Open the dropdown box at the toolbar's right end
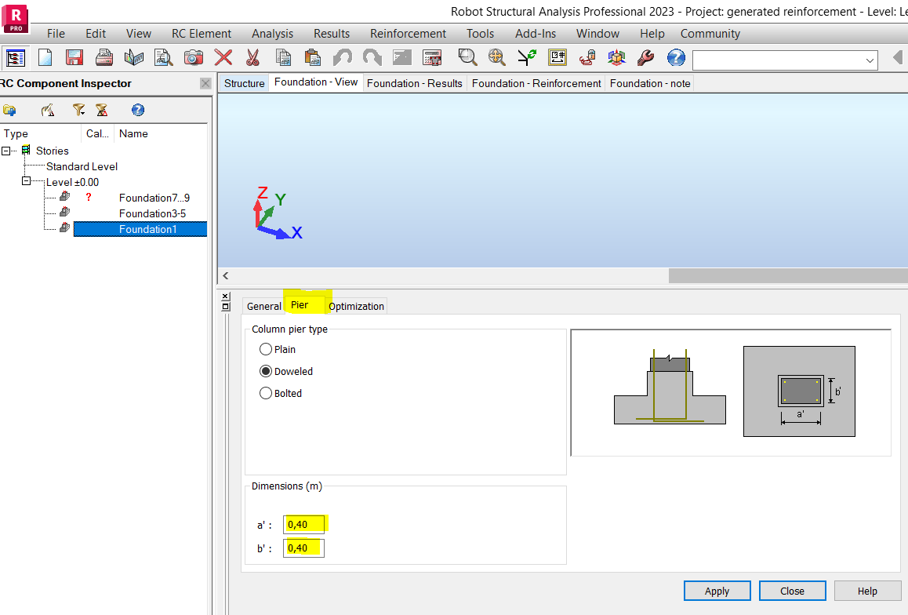908x615 pixels. (x=869, y=60)
